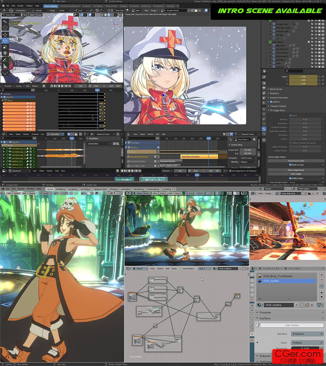
Task: Click the Bake Wiggle button
Action: (x=296, y=174)
